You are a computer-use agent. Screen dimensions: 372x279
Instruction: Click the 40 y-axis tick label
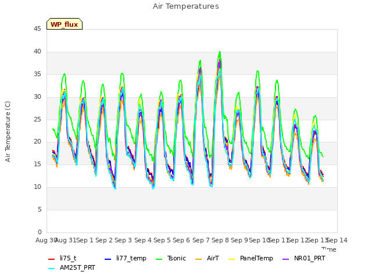pyautogui.click(x=37, y=52)
